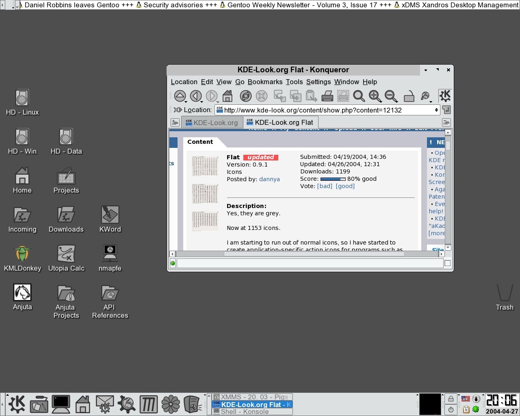
Task: Expand the location URL combo box arrow
Action: (x=436, y=110)
